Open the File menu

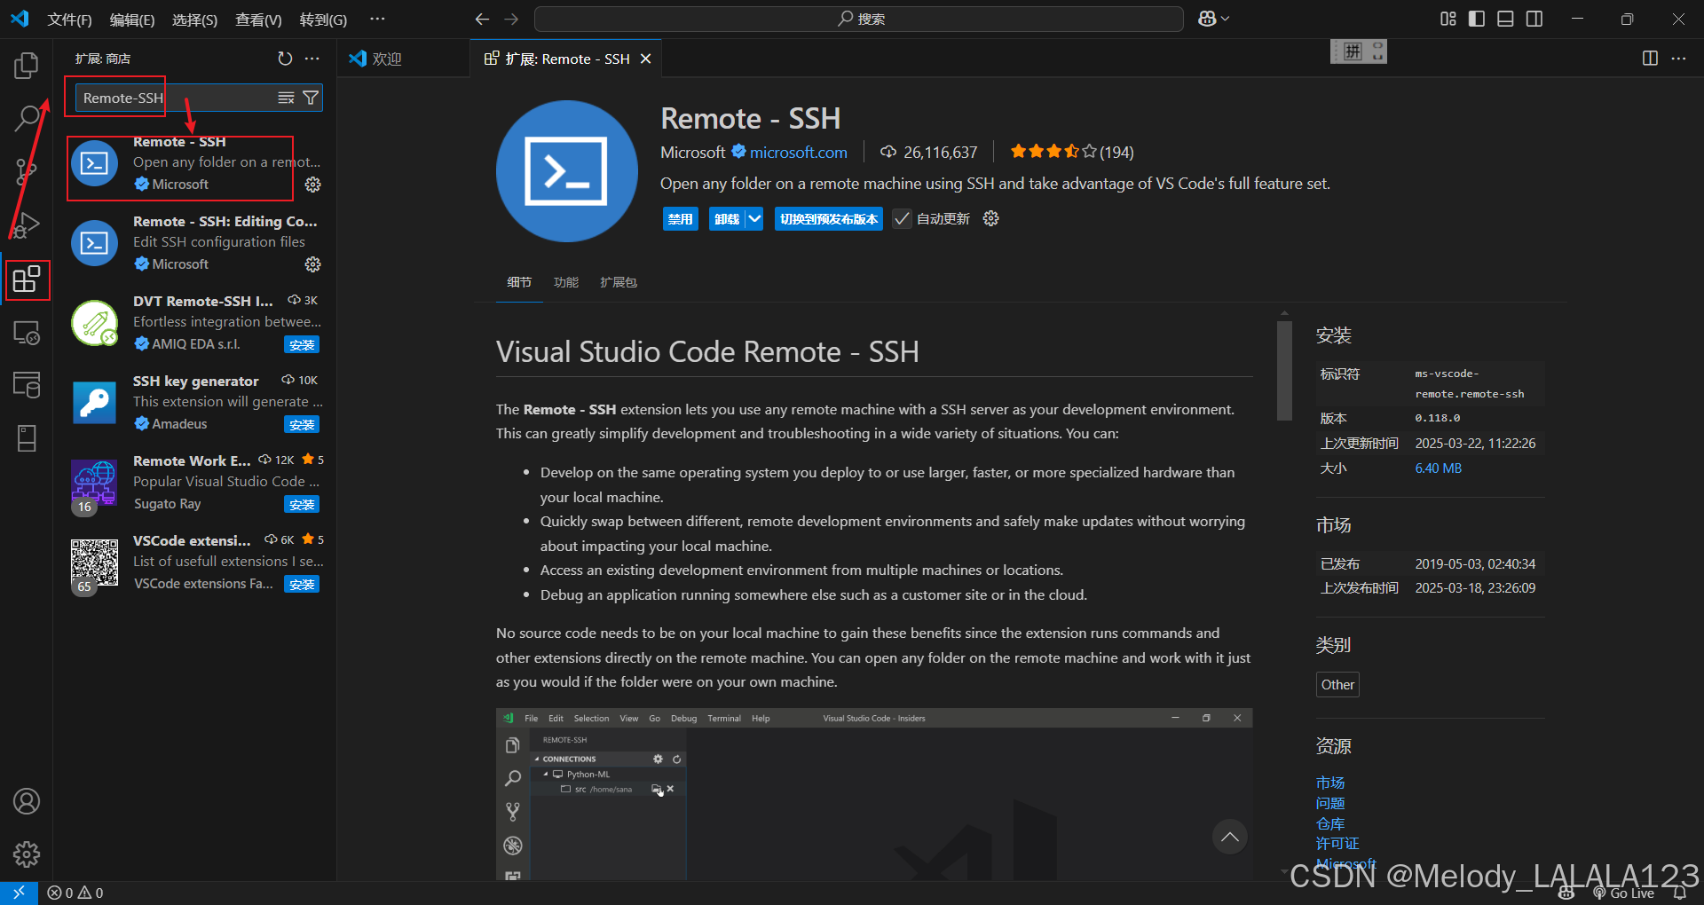point(69,20)
